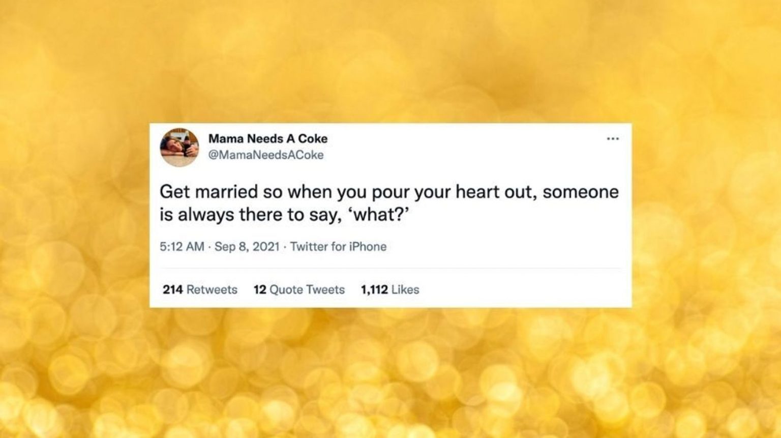View the 214 Retweets list
The height and width of the screenshot is (438, 781).
click(x=200, y=289)
